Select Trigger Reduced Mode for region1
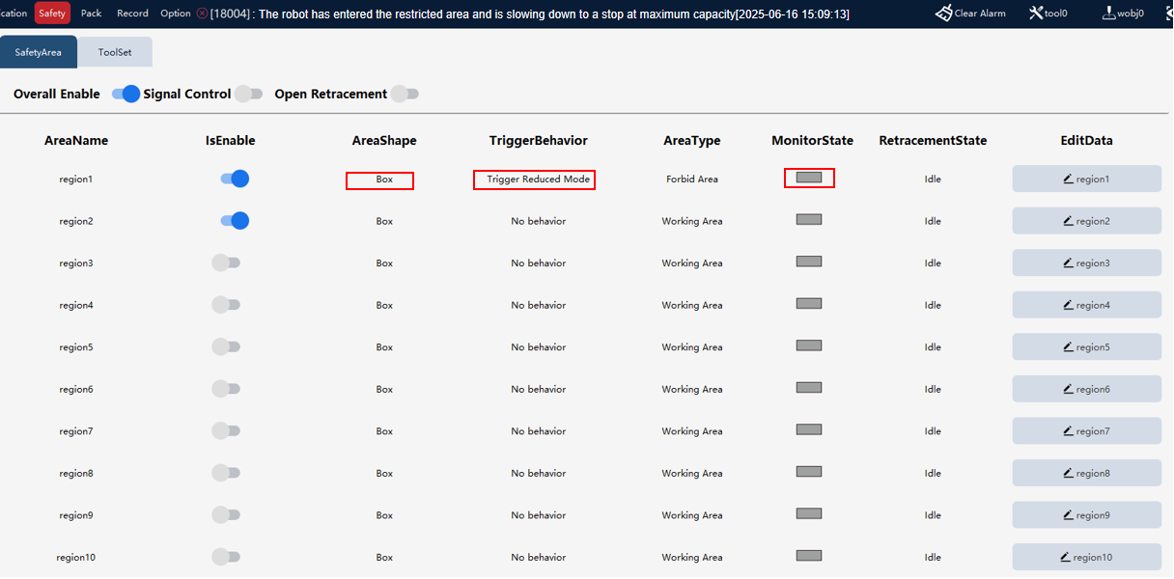Viewport: 1174px width, 579px height. coord(538,179)
